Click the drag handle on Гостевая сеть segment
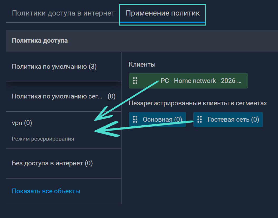 point(200,120)
